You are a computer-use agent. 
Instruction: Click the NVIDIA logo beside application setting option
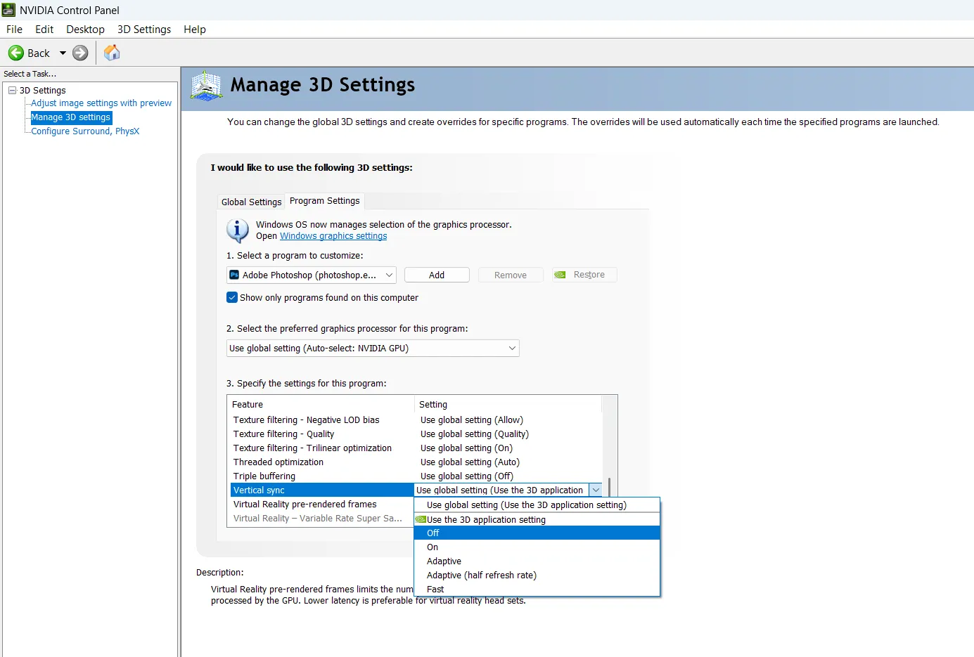click(x=421, y=519)
